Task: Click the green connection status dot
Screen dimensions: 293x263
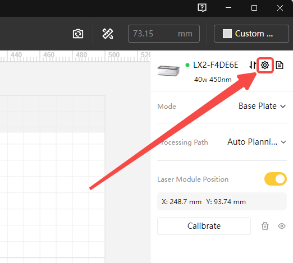Action: coord(187,65)
